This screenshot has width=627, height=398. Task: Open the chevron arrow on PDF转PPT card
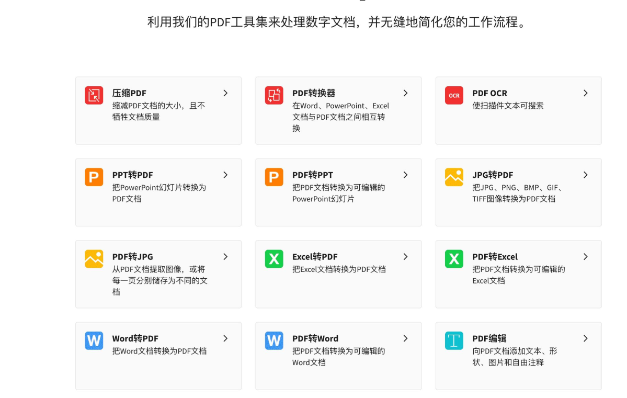point(405,175)
